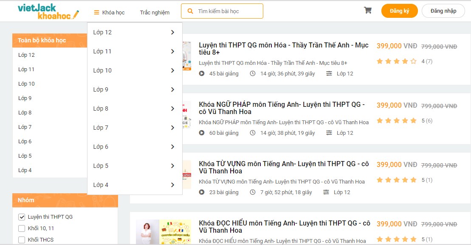Click play icon beside 45 bài giảng

(x=202, y=73)
